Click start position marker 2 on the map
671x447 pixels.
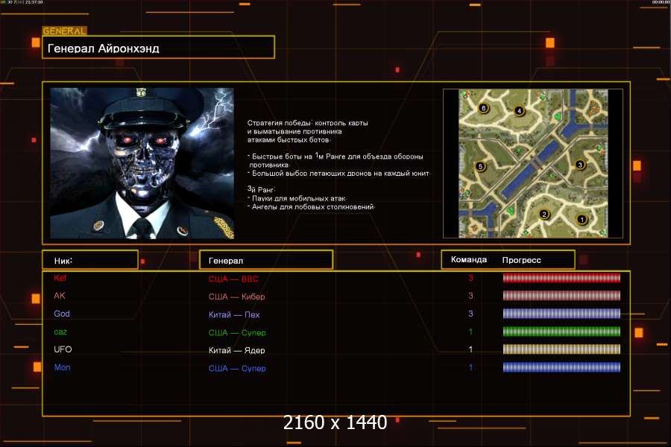click(544, 215)
